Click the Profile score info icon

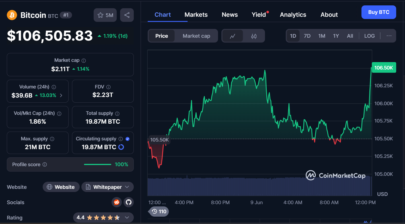tap(45, 164)
